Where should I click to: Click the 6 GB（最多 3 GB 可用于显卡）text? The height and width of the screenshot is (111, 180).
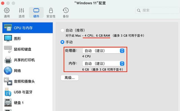tap(103, 69)
